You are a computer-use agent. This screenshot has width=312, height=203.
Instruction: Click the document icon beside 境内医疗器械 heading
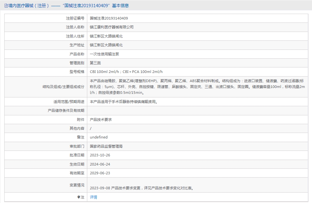(x=6, y=6)
